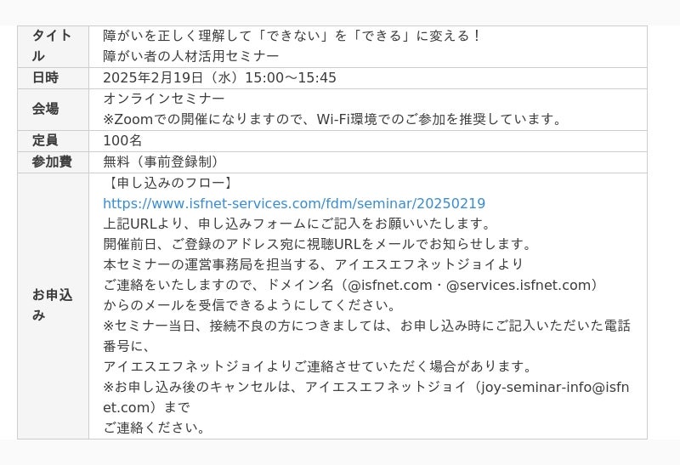The width and height of the screenshot is (680, 465).
Task: Click the 参加費 row header cell
Action: coord(52,162)
